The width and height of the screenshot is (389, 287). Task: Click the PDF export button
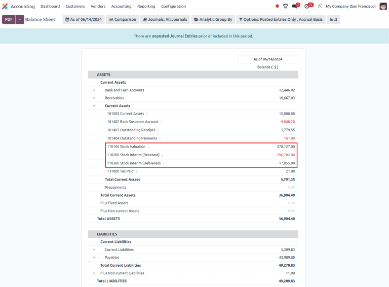coord(9,19)
